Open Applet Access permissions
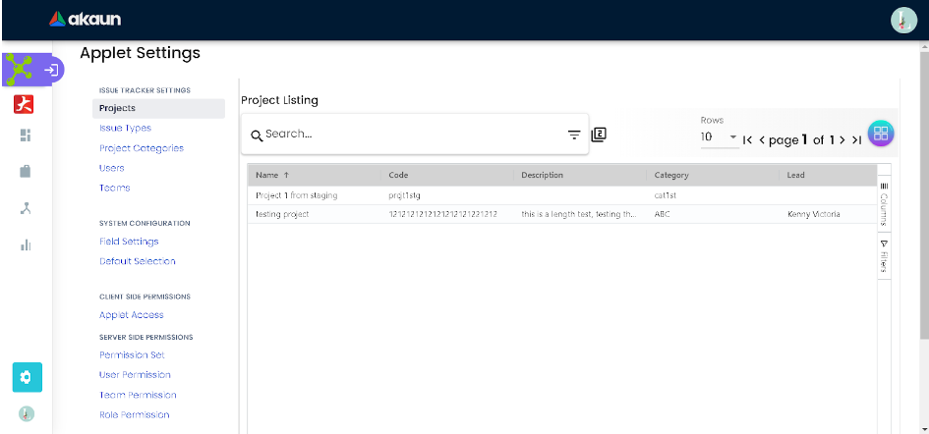Image resolution: width=929 pixels, height=434 pixels. click(x=132, y=315)
